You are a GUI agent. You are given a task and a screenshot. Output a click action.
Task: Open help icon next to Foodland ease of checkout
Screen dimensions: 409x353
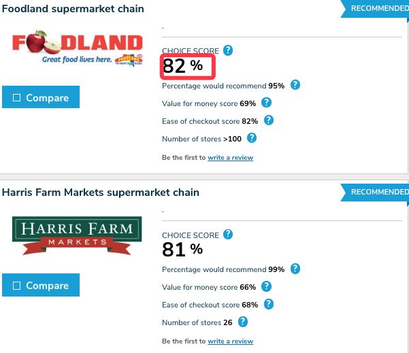pos(269,120)
